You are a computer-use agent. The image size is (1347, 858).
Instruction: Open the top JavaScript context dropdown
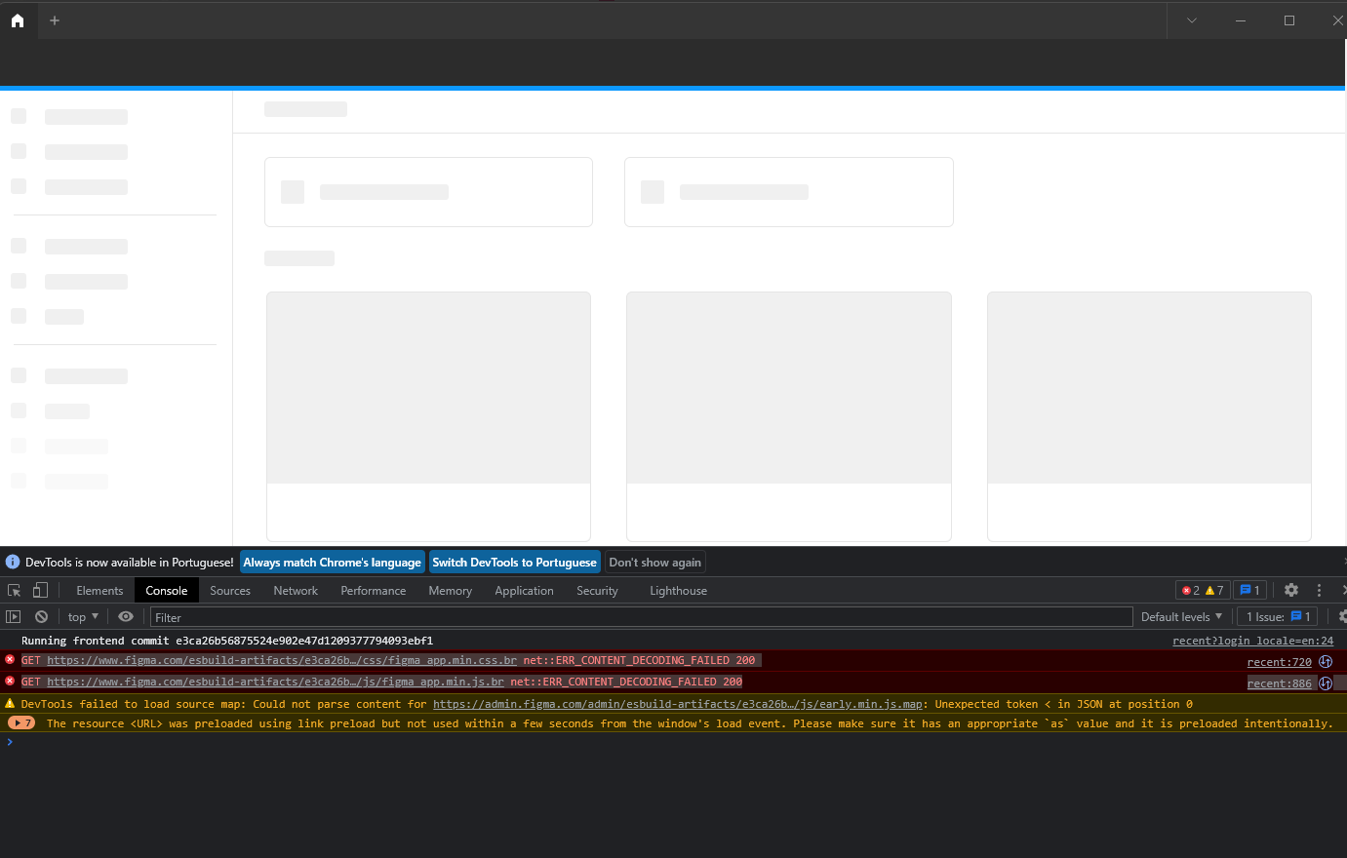click(83, 617)
